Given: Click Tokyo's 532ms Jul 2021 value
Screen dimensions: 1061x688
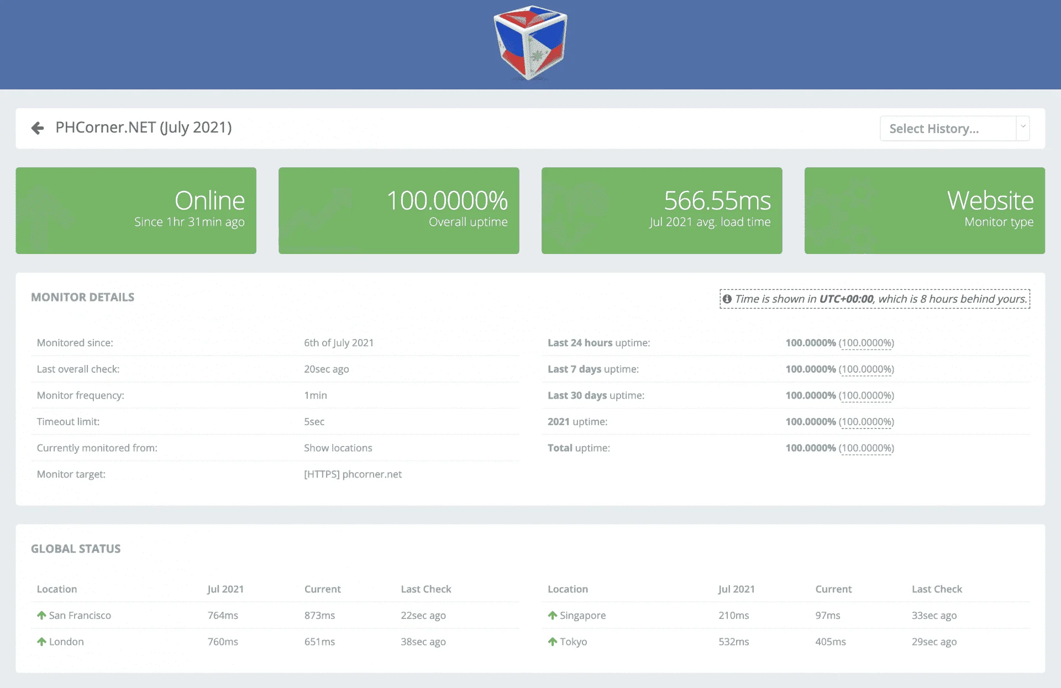Looking at the screenshot, I should (x=734, y=642).
